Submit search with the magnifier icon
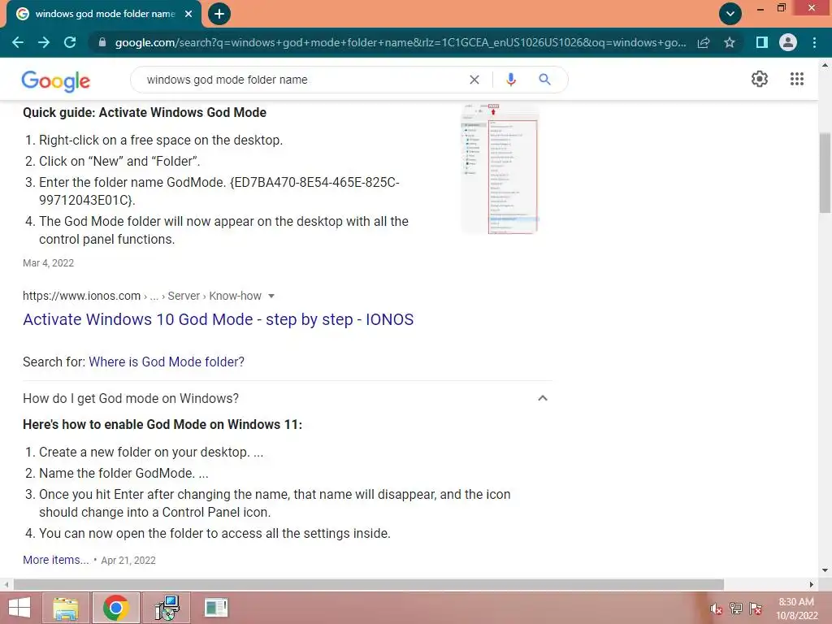Viewport: 832px width, 624px height. pyautogui.click(x=544, y=80)
